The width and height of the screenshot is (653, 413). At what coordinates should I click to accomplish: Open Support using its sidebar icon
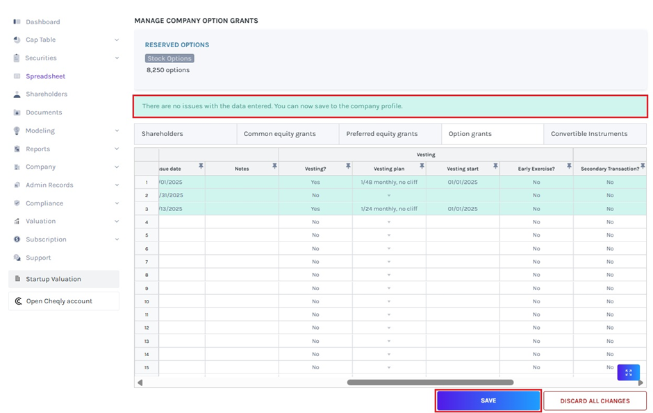point(17,258)
